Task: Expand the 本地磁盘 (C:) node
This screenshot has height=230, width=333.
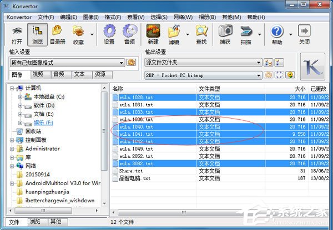Action: [20, 97]
